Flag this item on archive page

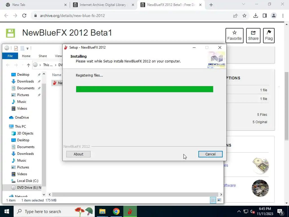[269, 36]
